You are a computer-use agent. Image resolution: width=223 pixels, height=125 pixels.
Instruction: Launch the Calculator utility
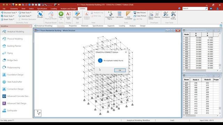(120, 15)
